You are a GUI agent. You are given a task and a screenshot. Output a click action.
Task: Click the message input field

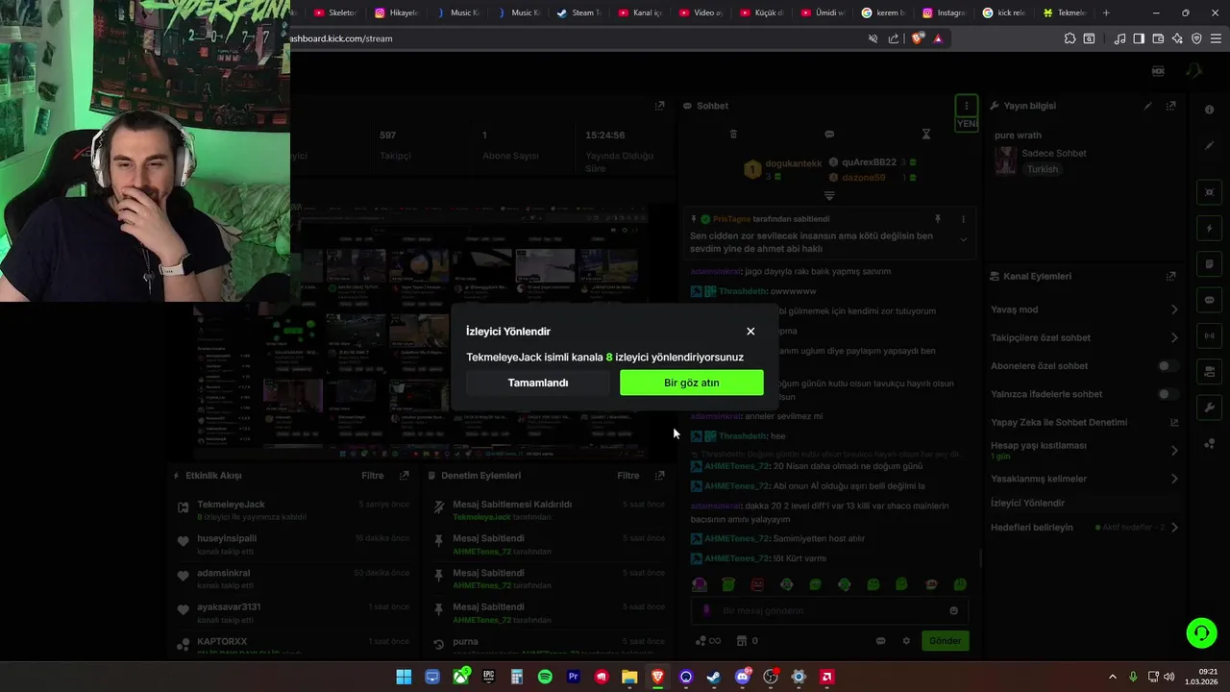pyautogui.click(x=828, y=610)
